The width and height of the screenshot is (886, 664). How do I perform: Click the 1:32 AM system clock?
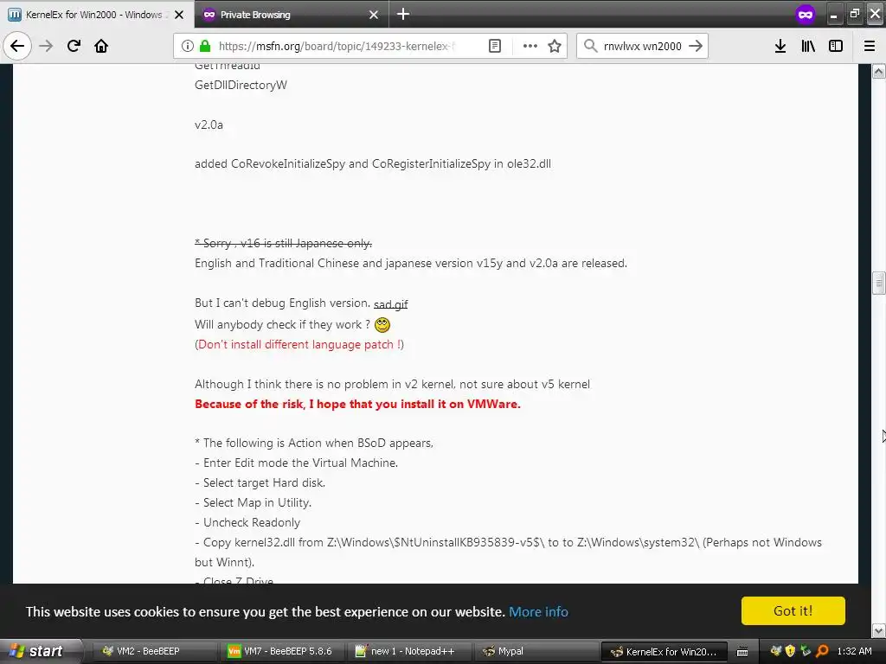point(854,651)
